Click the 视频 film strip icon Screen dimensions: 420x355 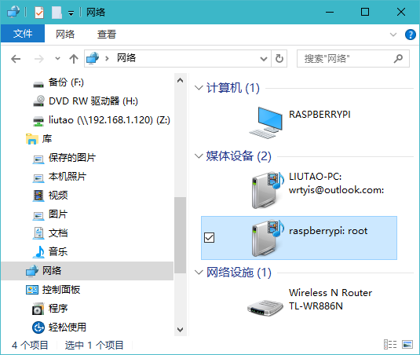click(x=38, y=196)
